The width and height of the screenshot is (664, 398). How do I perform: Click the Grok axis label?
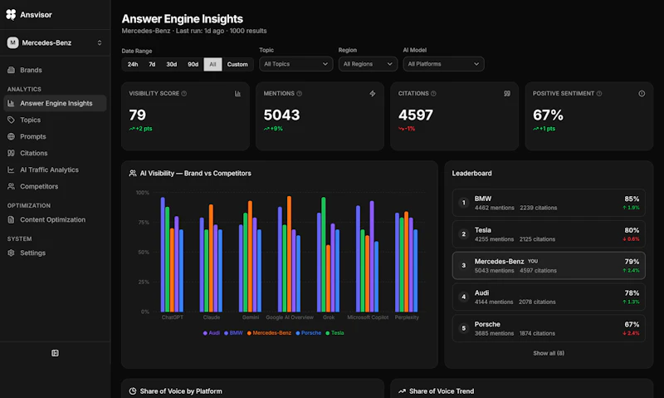click(329, 317)
